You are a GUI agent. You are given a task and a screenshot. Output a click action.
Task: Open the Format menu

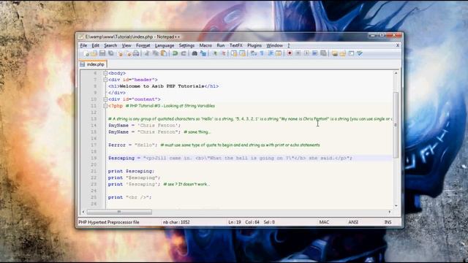tap(143, 45)
